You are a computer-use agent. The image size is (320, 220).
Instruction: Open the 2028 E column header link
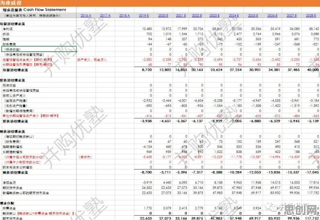[x=311, y=16]
